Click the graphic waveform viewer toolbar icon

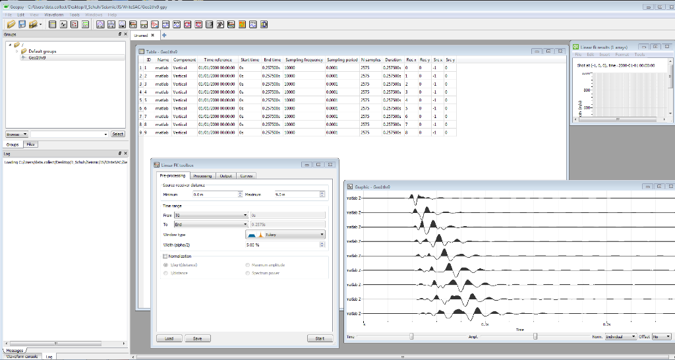(x=64, y=24)
